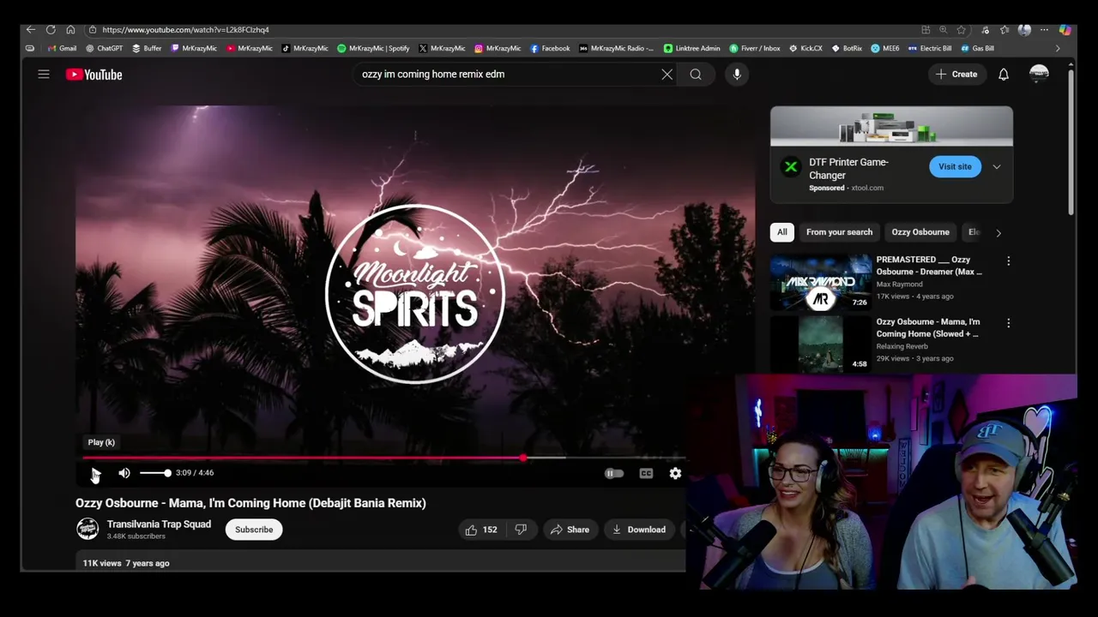The height and width of the screenshot is (617, 1098).
Task: Open the browser three-dot settings menu
Action: pos(1044,30)
